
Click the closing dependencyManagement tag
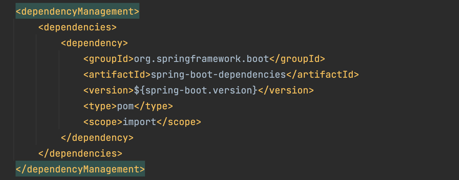point(80,169)
